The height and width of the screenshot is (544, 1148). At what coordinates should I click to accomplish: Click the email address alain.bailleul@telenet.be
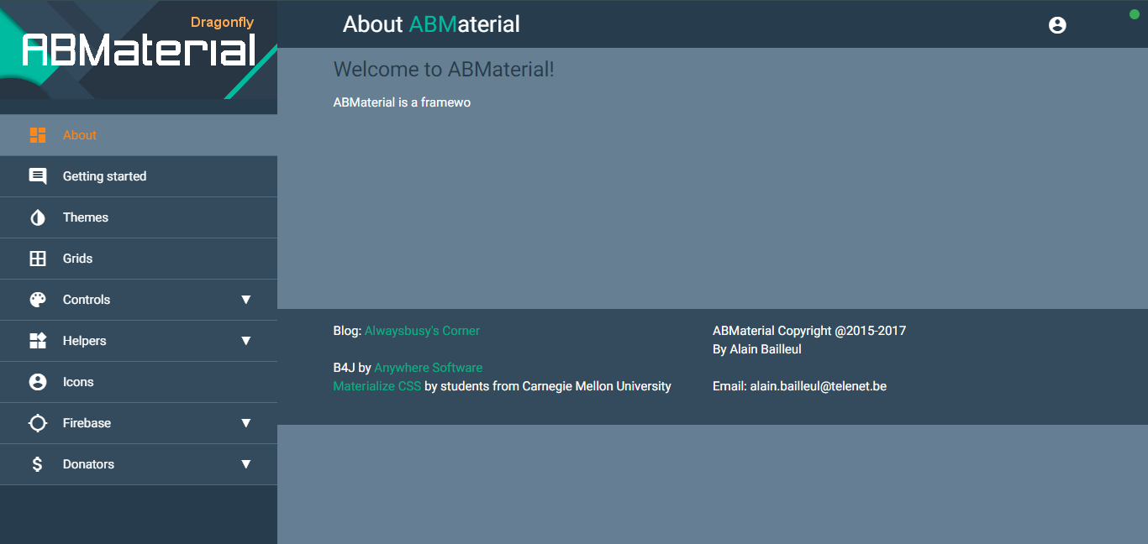pyautogui.click(x=819, y=386)
